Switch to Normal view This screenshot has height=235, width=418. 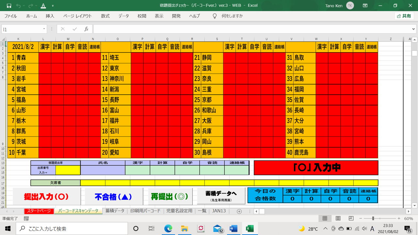click(325, 218)
